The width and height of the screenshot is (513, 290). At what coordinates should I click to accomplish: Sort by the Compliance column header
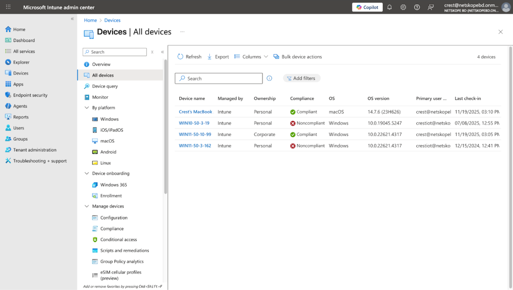coord(302,98)
